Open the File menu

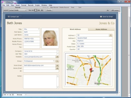(4, 5)
